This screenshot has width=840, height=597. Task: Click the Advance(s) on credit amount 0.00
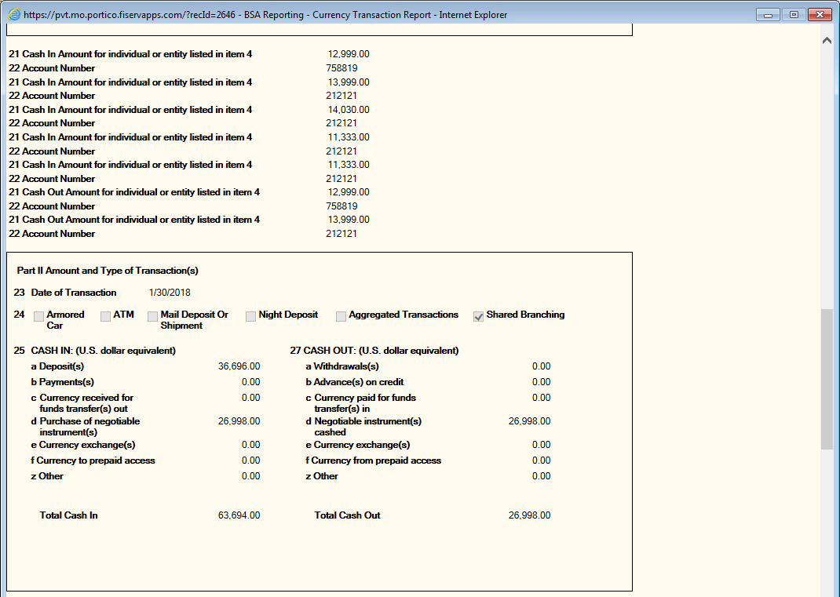541,382
